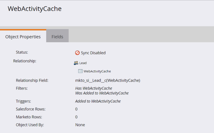Click the Marketo Rows count value
214x133 pixels.
click(76, 117)
